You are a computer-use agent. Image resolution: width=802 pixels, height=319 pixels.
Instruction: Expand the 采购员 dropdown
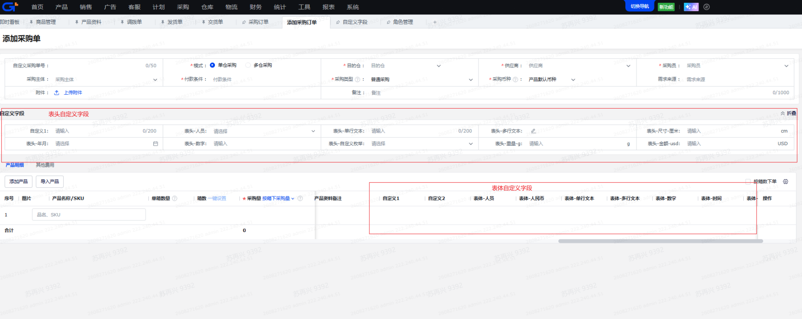[x=737, y=66]
